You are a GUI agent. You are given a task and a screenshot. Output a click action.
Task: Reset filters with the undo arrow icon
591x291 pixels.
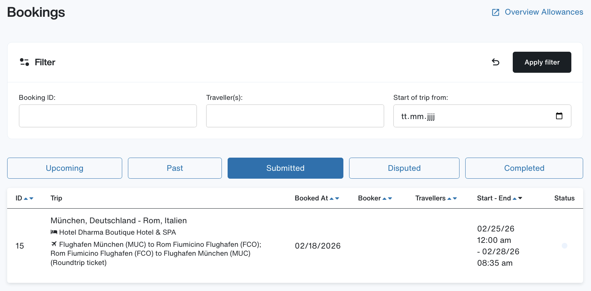[x=496, y=62]
